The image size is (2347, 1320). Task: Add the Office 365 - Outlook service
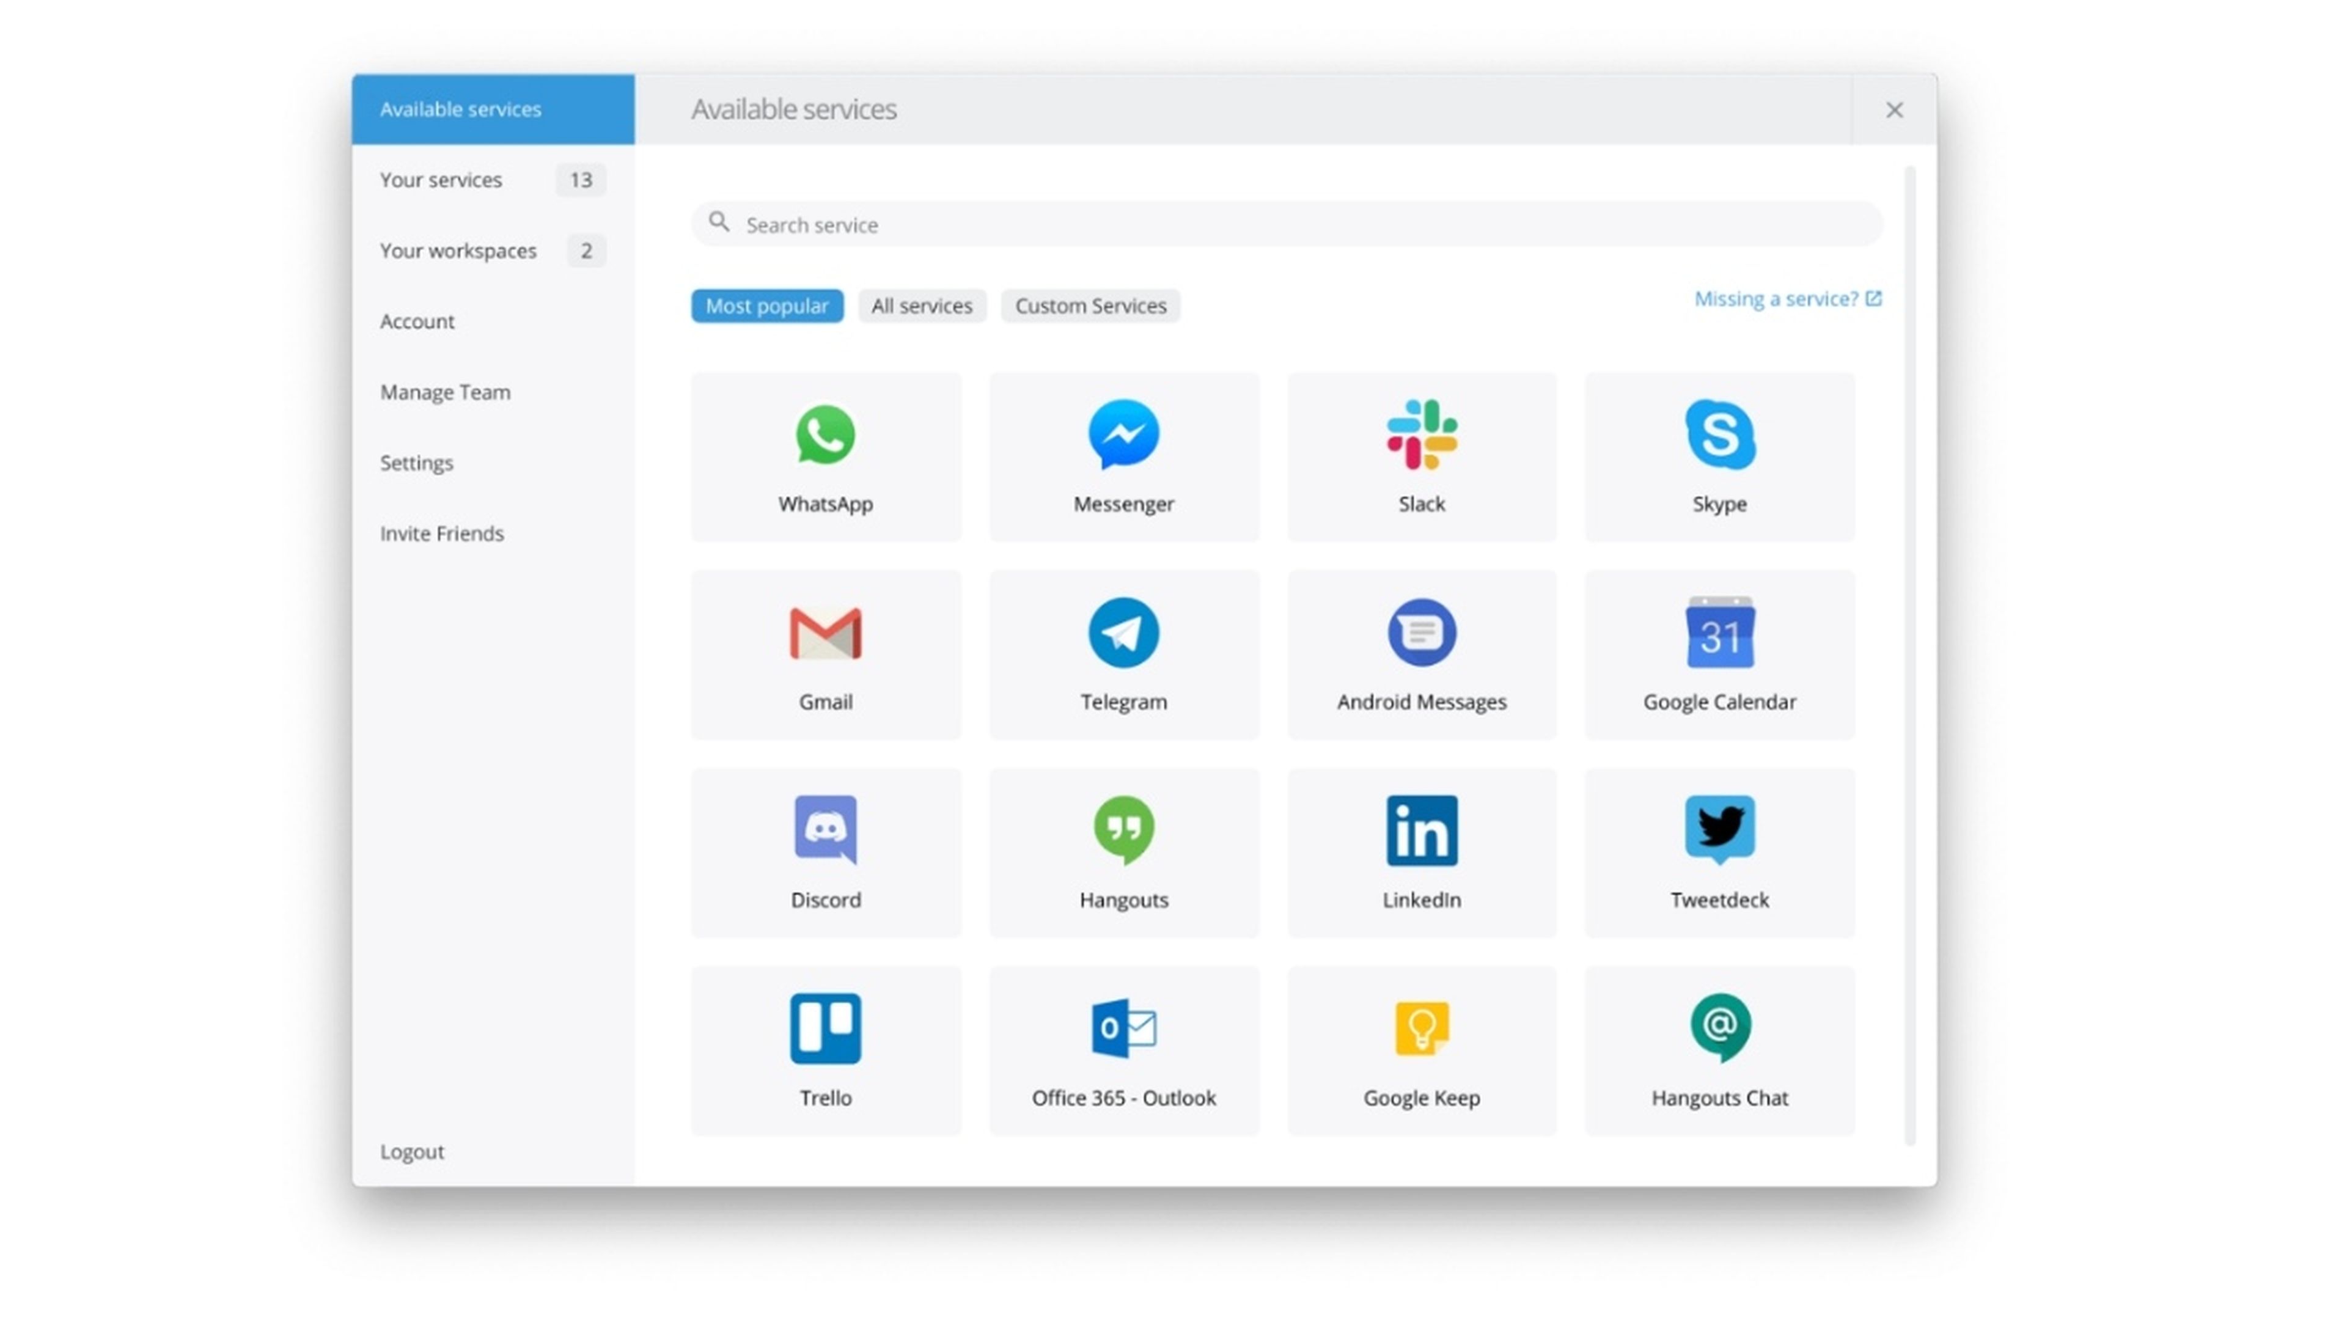(1123, 1050)
